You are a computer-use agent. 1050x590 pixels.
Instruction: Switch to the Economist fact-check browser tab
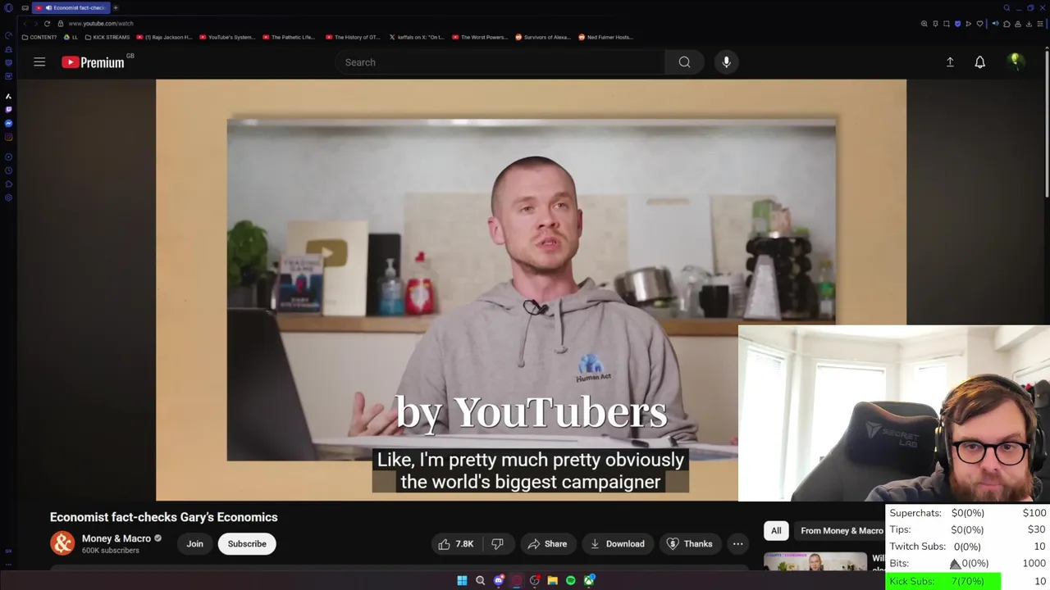pyautogui.click(x=71, y=7)
